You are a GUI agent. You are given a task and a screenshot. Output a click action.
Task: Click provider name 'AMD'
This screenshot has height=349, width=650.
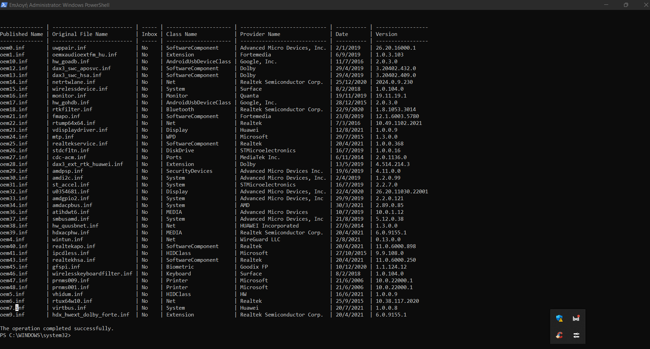tap(245, 205)
